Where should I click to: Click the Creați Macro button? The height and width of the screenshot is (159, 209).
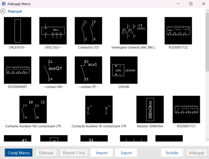tap(19, 152)
